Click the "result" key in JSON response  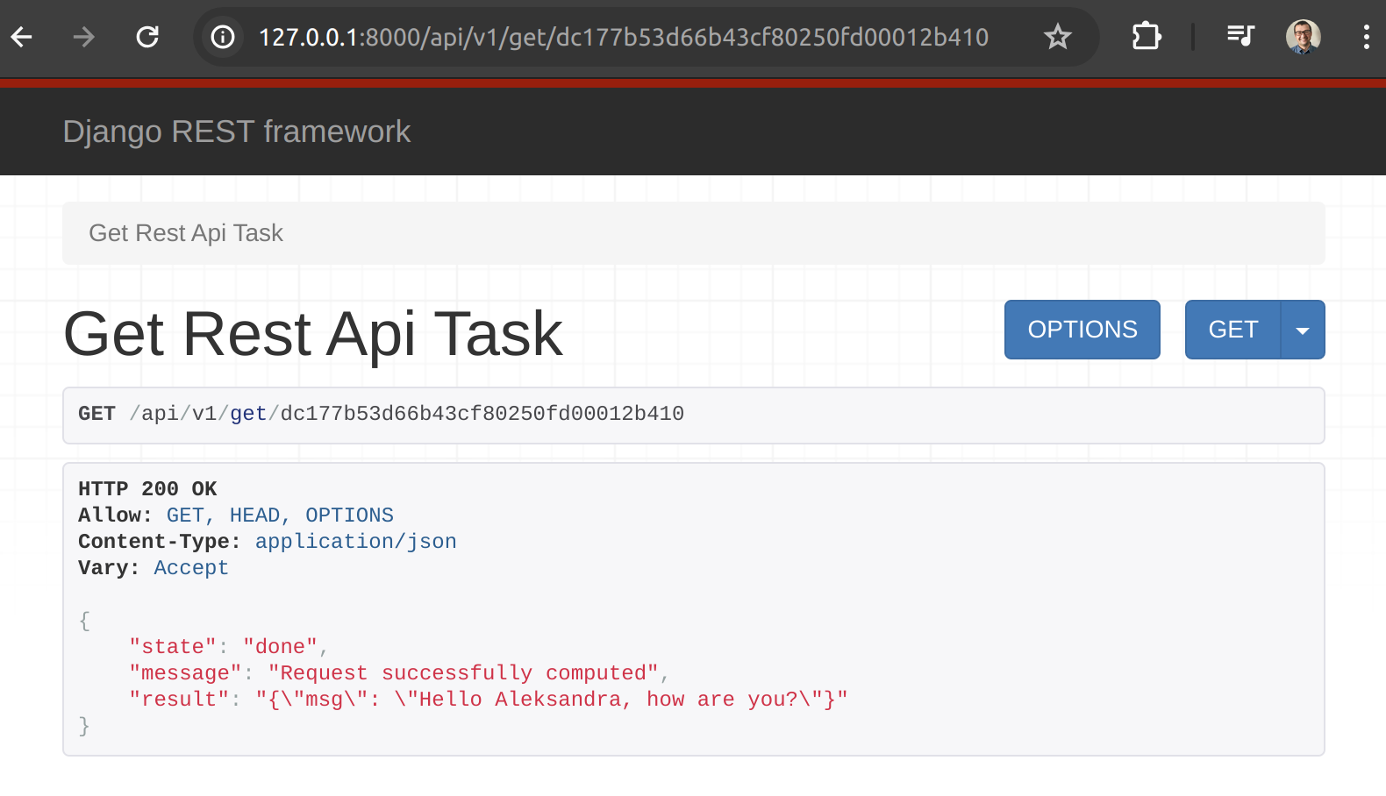[x=179, y=700]
